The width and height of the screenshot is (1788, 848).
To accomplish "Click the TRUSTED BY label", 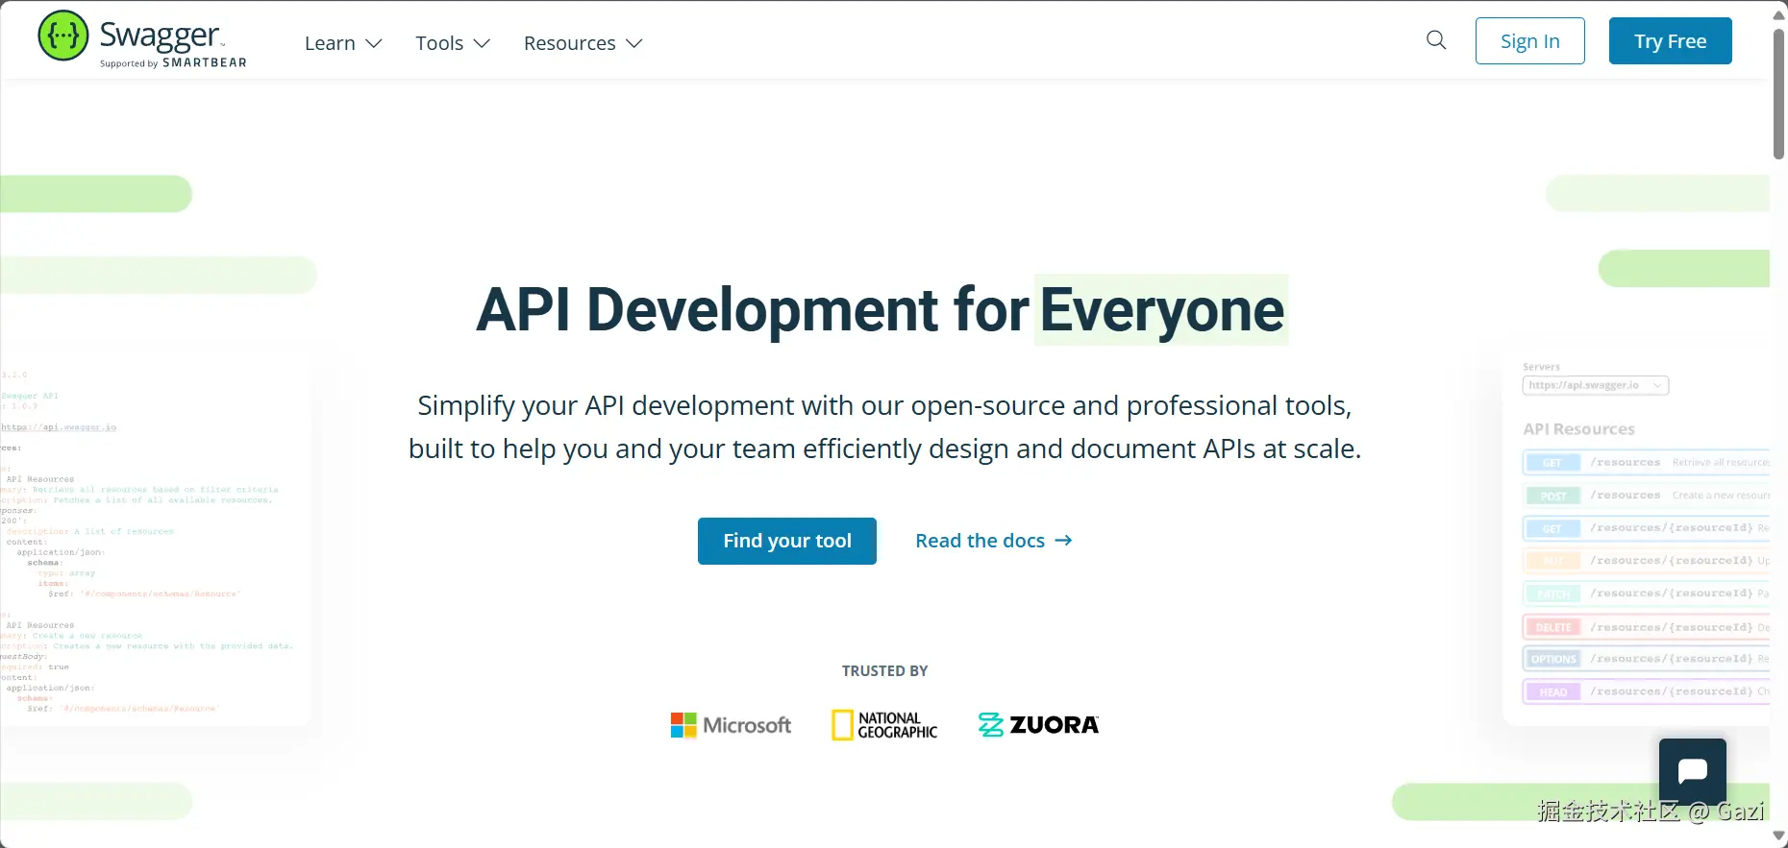I will pyautogui.click(x=885, y=671).
